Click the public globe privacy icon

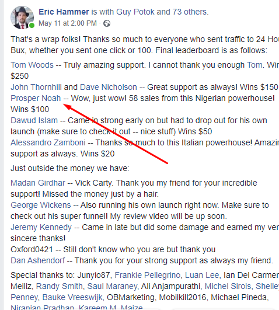pos(107,23)
